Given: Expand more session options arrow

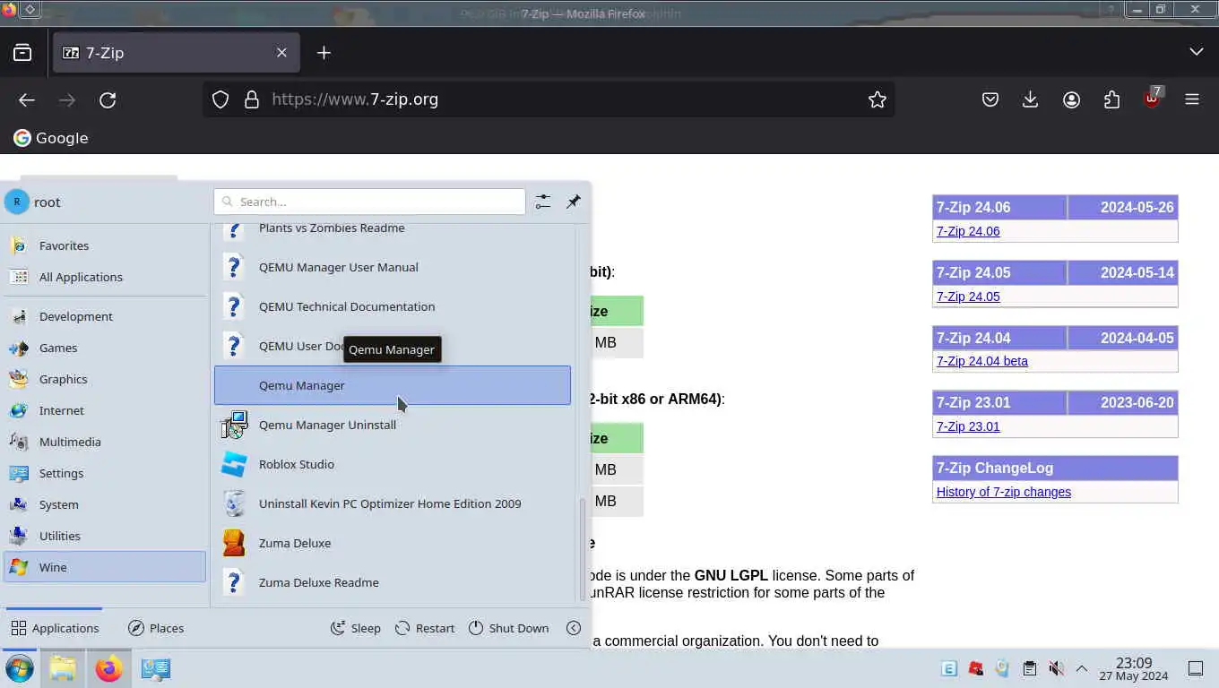Looking at the screenshot, I should (574, 628).
